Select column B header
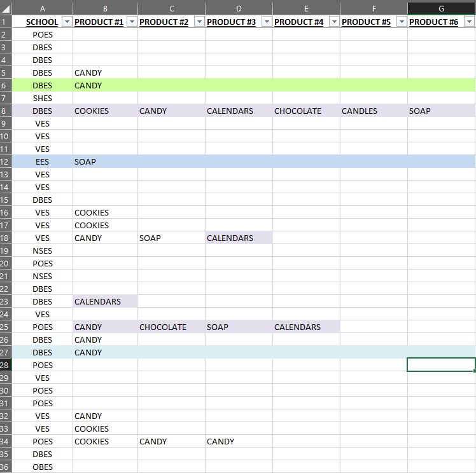This screenshot has width=476, height=473. pyautogui.click(x=105, y=9)
